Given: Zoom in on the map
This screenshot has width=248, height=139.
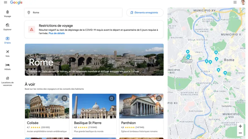Looking at the screenshot, I should pos(240,126).
